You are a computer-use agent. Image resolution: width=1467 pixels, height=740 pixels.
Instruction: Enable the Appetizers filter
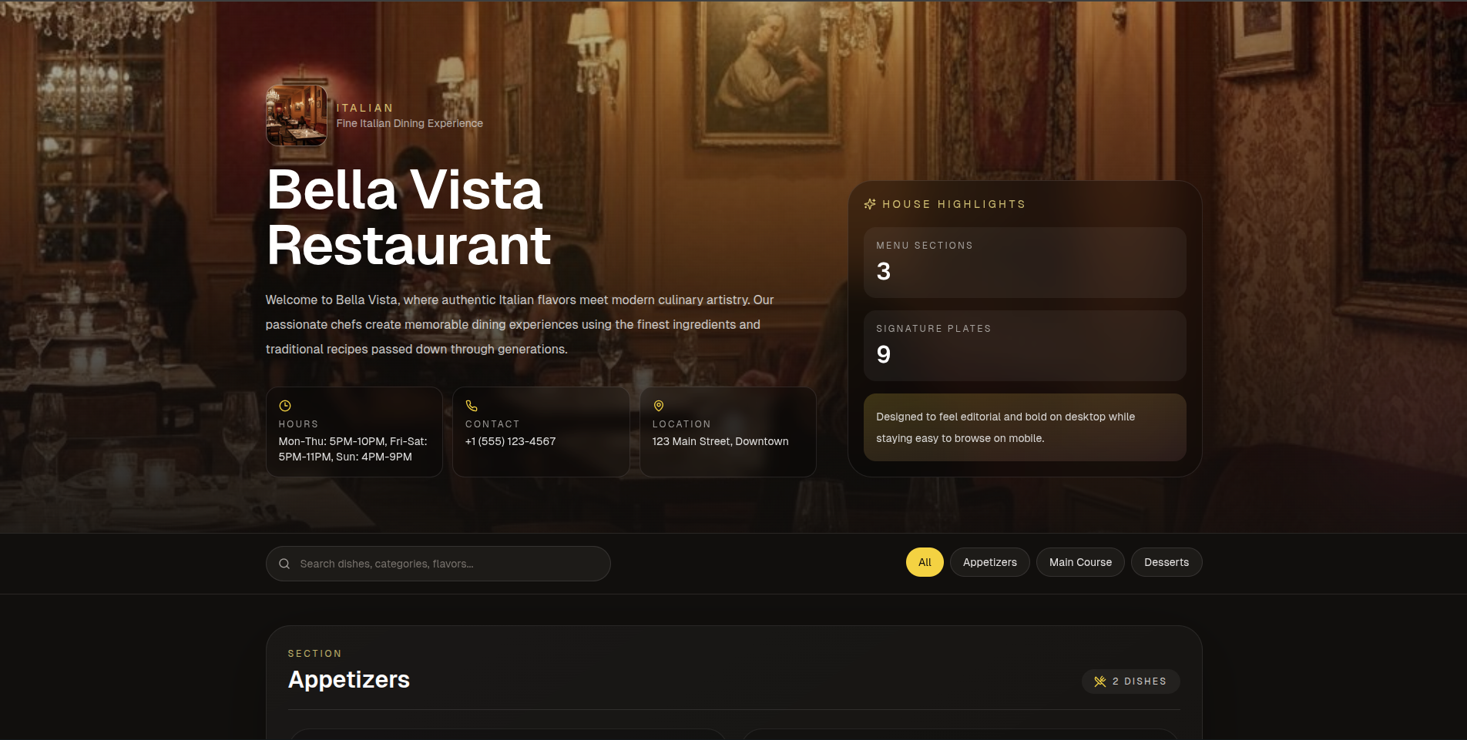coord(989,562)
